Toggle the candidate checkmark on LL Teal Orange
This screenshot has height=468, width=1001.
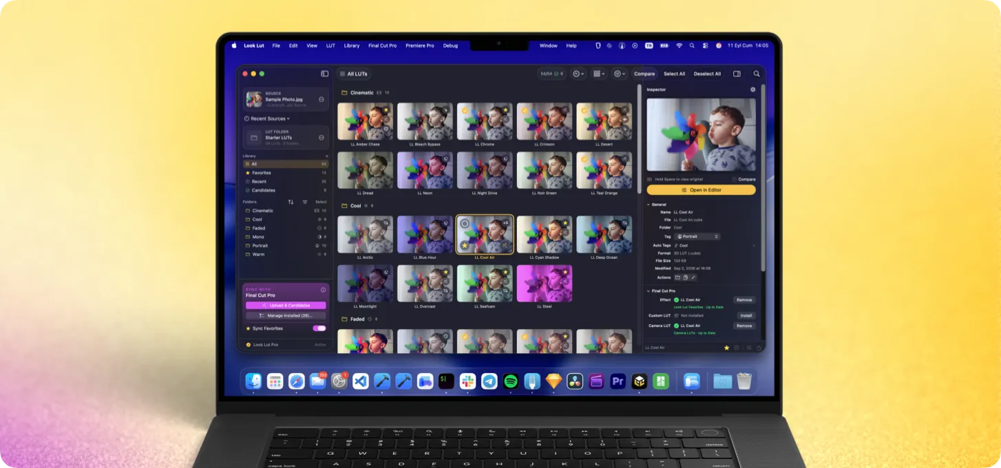(584, 158)
